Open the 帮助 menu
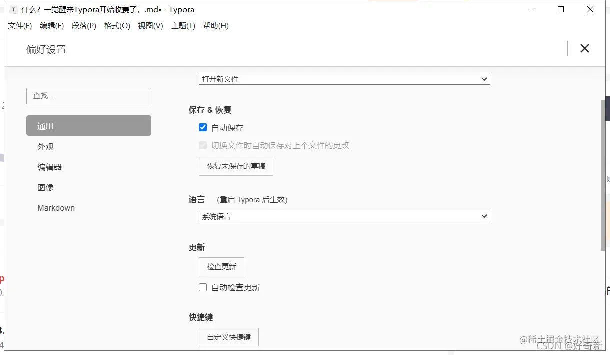The width and height of the screenshot is (610, 355). click(x=216, y=26)
